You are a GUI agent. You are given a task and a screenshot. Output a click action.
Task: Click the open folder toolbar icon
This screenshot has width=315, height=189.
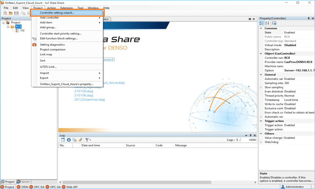coord(11,13)
